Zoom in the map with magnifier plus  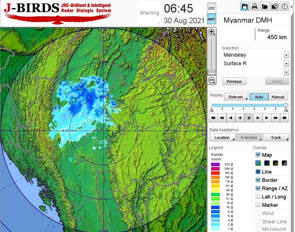coord(212,32)
